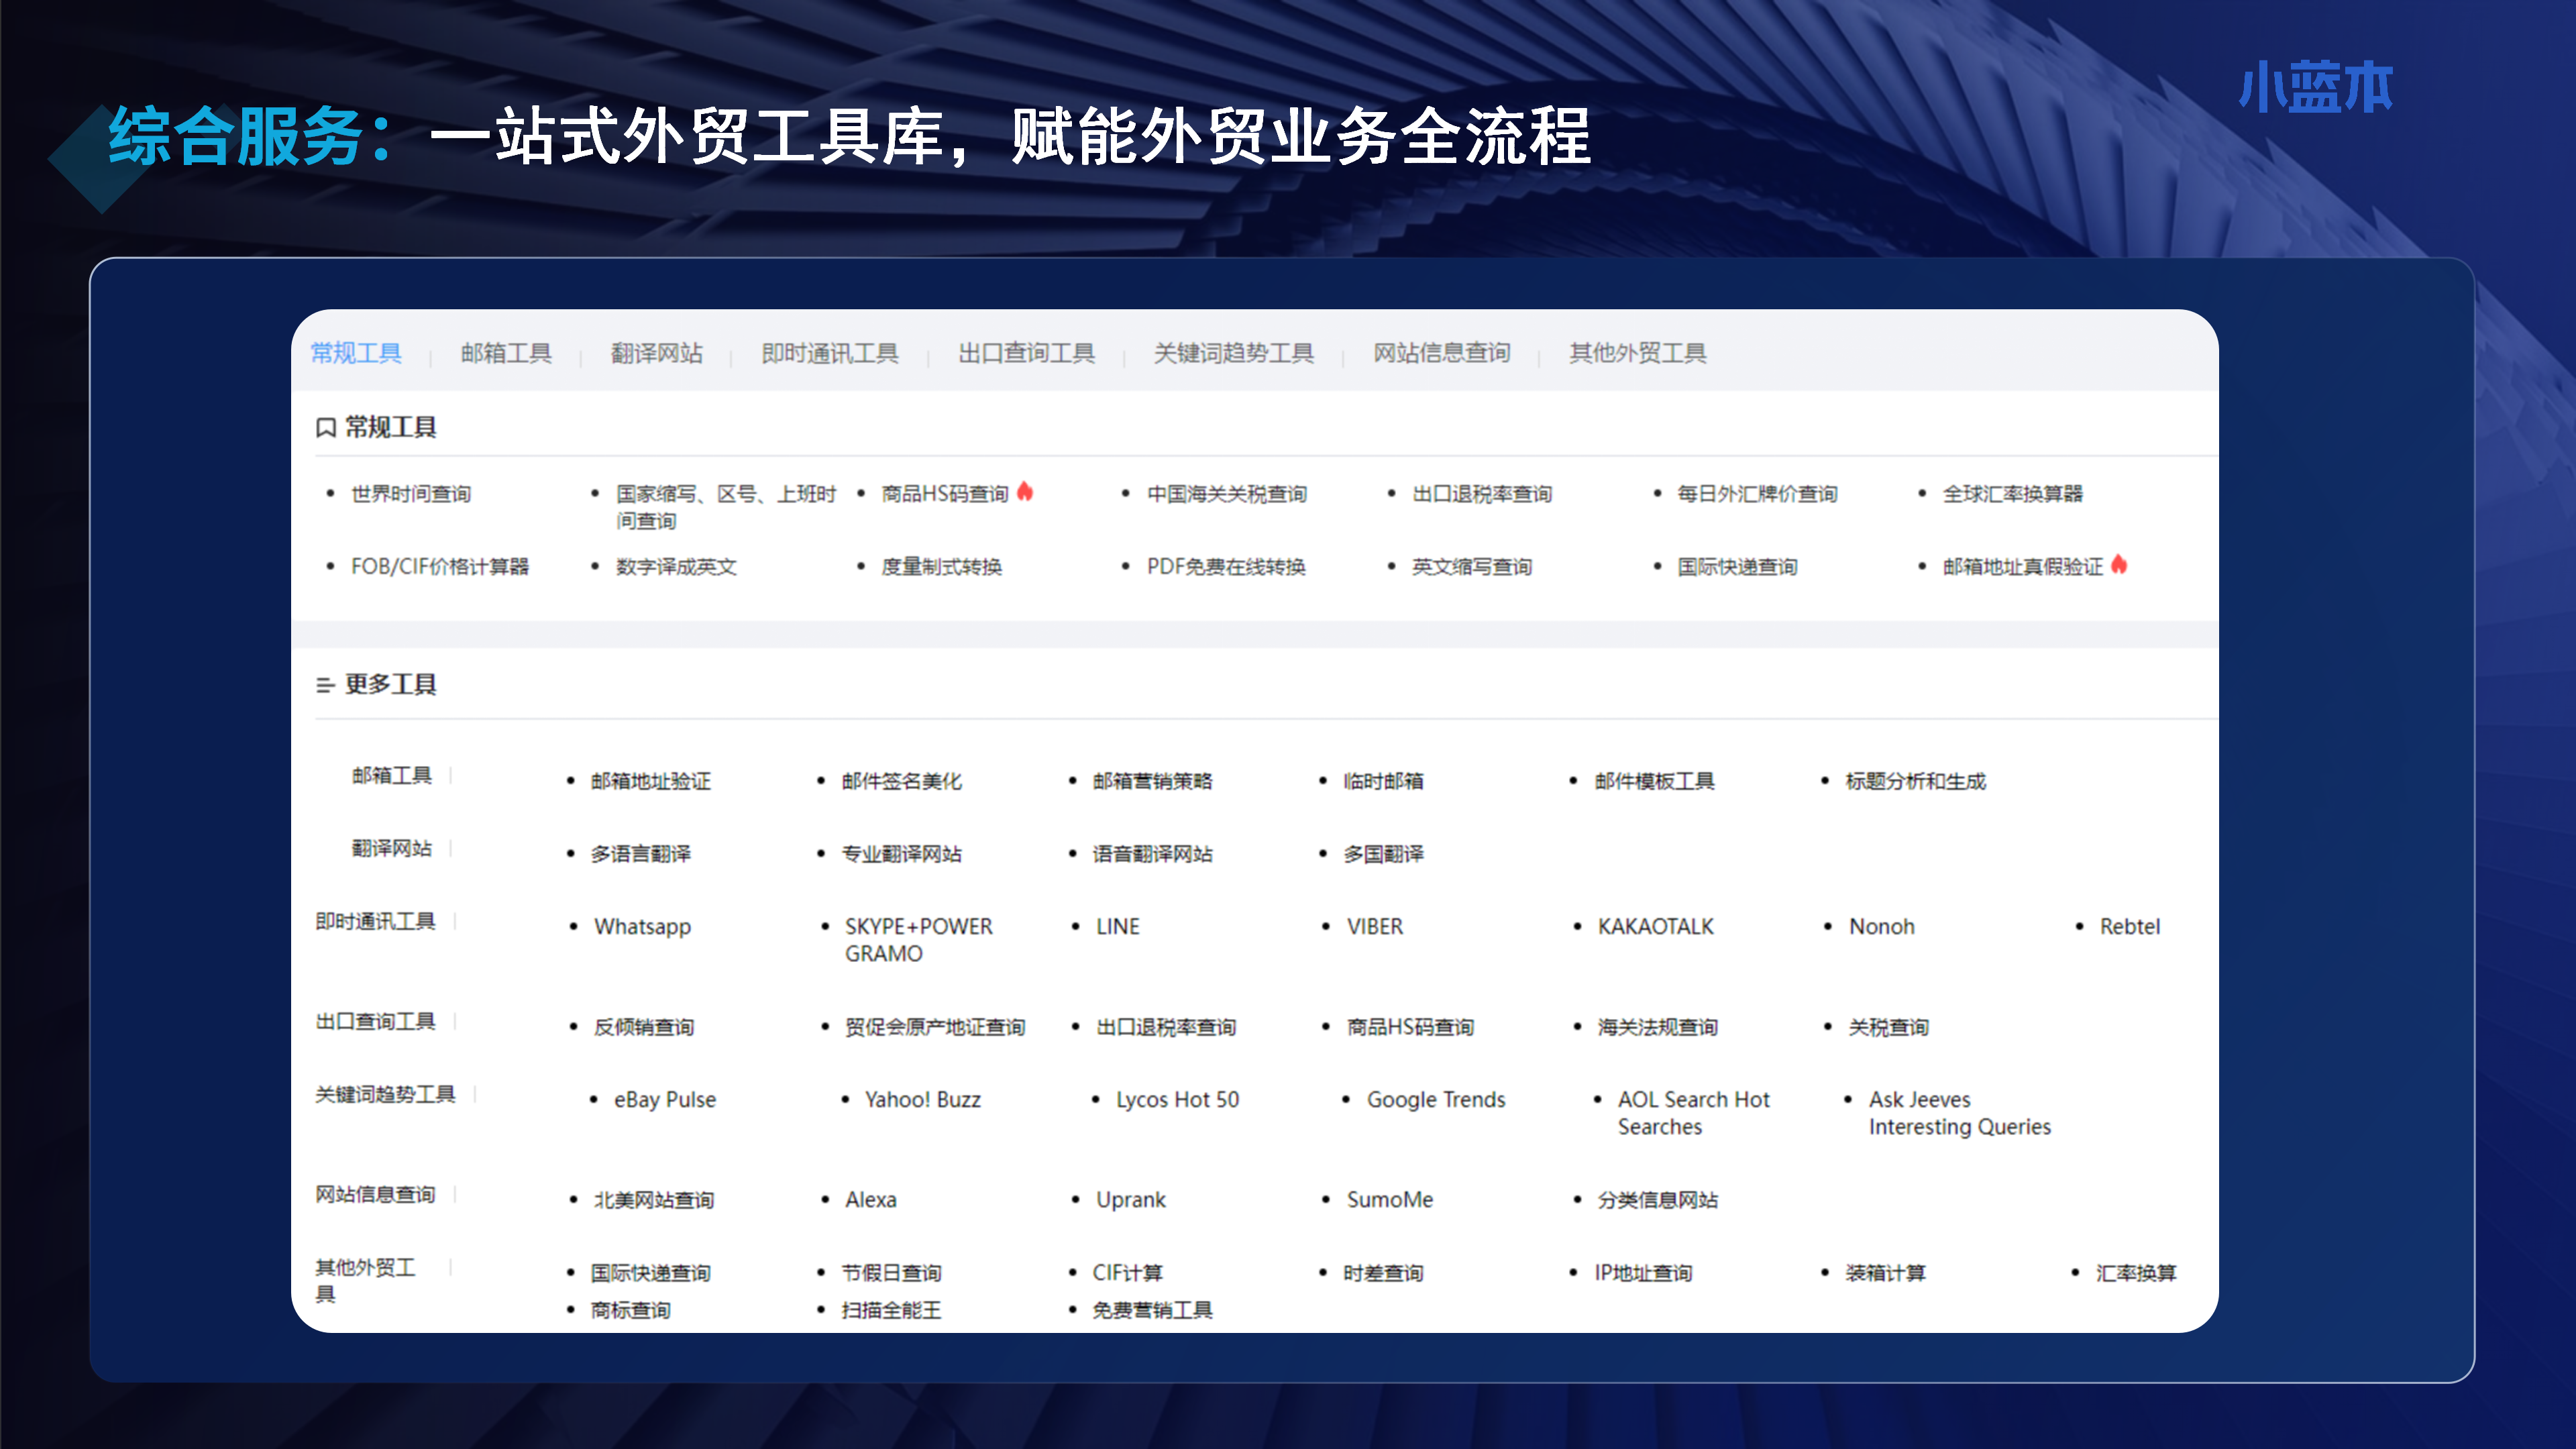The height and width of the screenshot is (1449, 2576).
Task: Open the 翻译网站 tab
Action: click(x=657, y=353)
